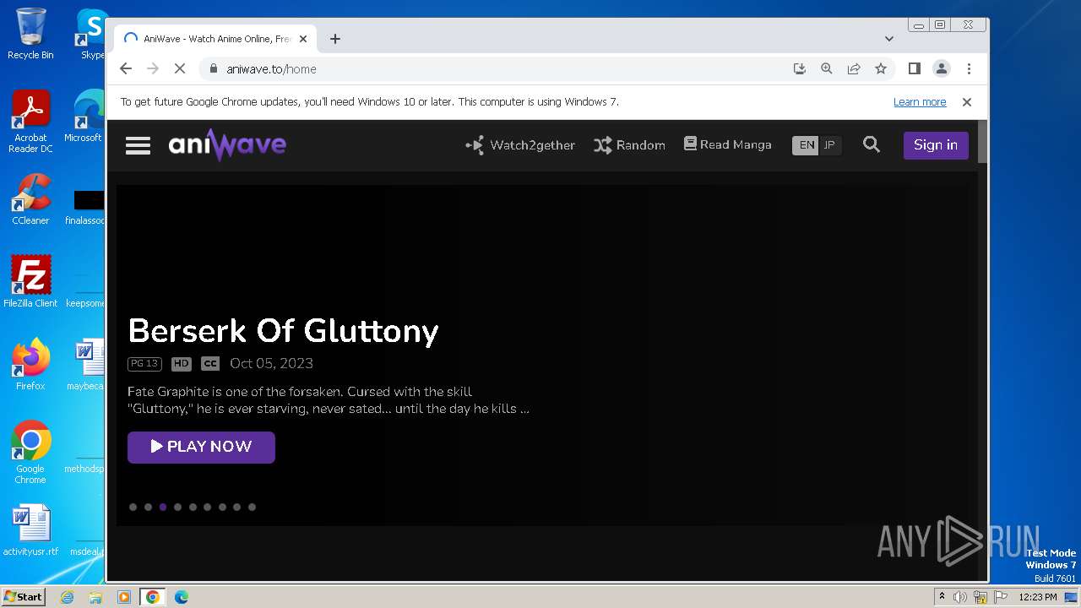Screen dimensions: 1081x608
Task: Share this page icon
Action: coord(854,69)
